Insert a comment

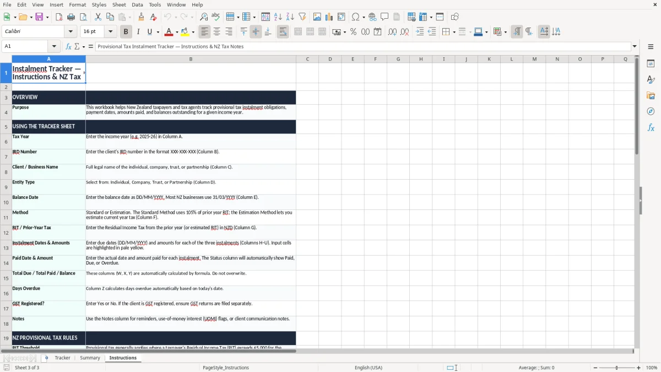tap(384, 17)
